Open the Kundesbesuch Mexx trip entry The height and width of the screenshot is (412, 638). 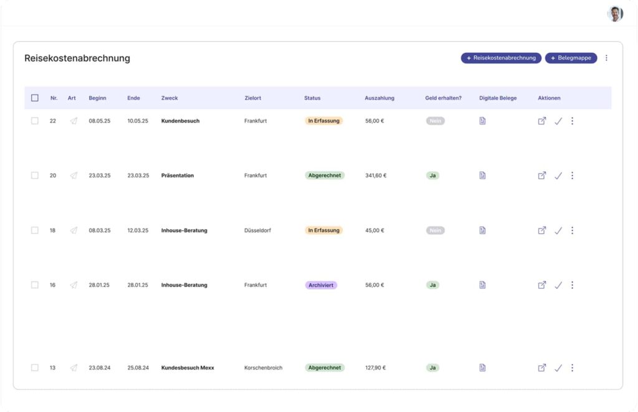pyautogui.click(x=188, y=368)
